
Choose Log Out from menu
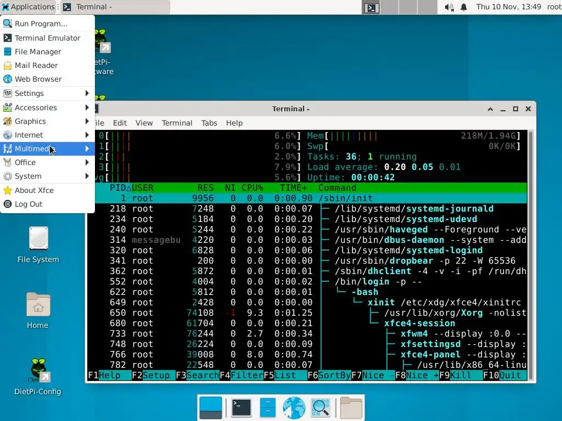click(47, 204)
